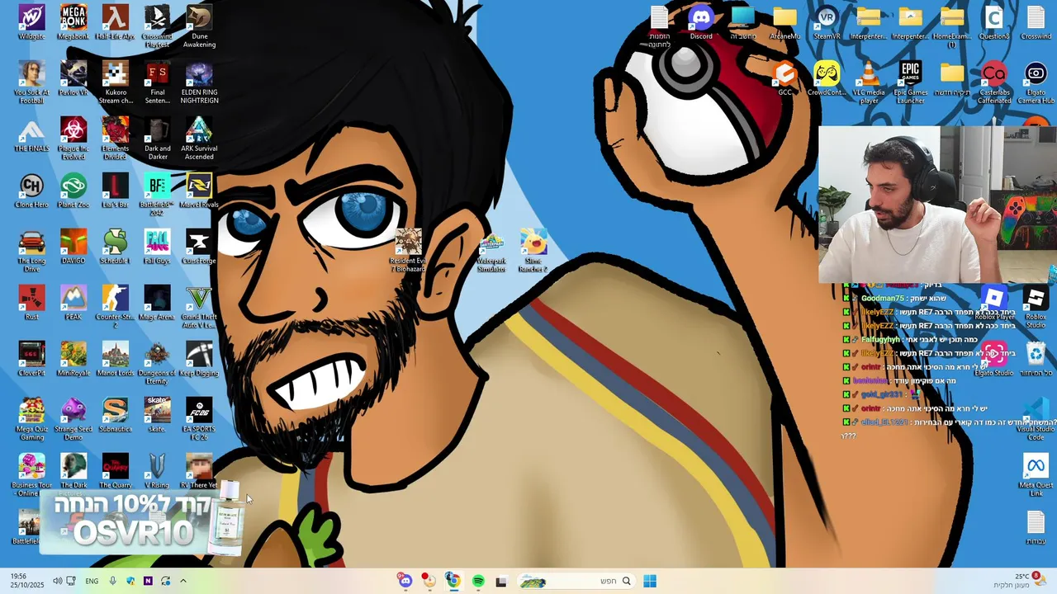The image size is (1057, 594).
Task: Select the Meta Quest Link icon
Action: click(x=1036, y=474)
